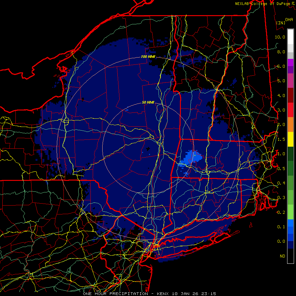This screenshot has height=296, width=296.
Task: Pick the bright magenta legend swatch
Action: point(290,62)
